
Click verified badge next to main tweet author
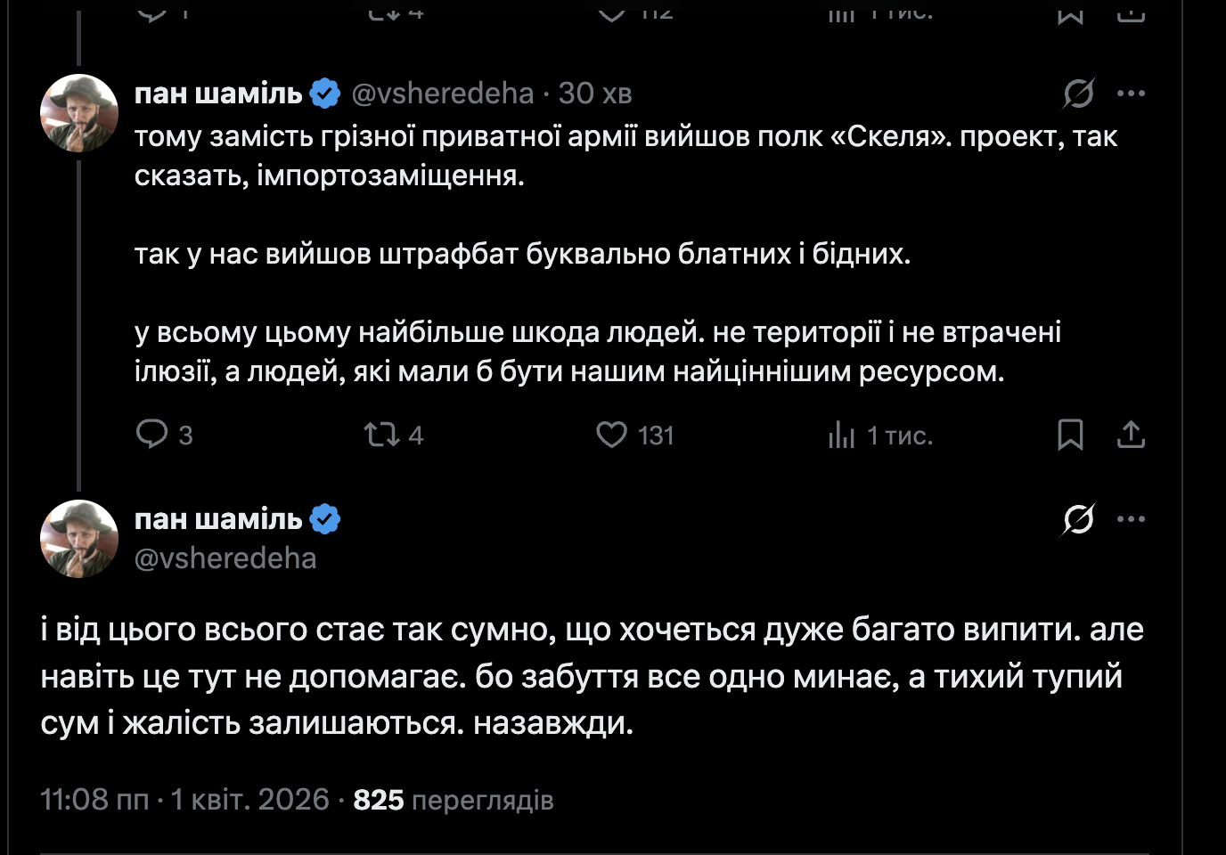point(325,518)
